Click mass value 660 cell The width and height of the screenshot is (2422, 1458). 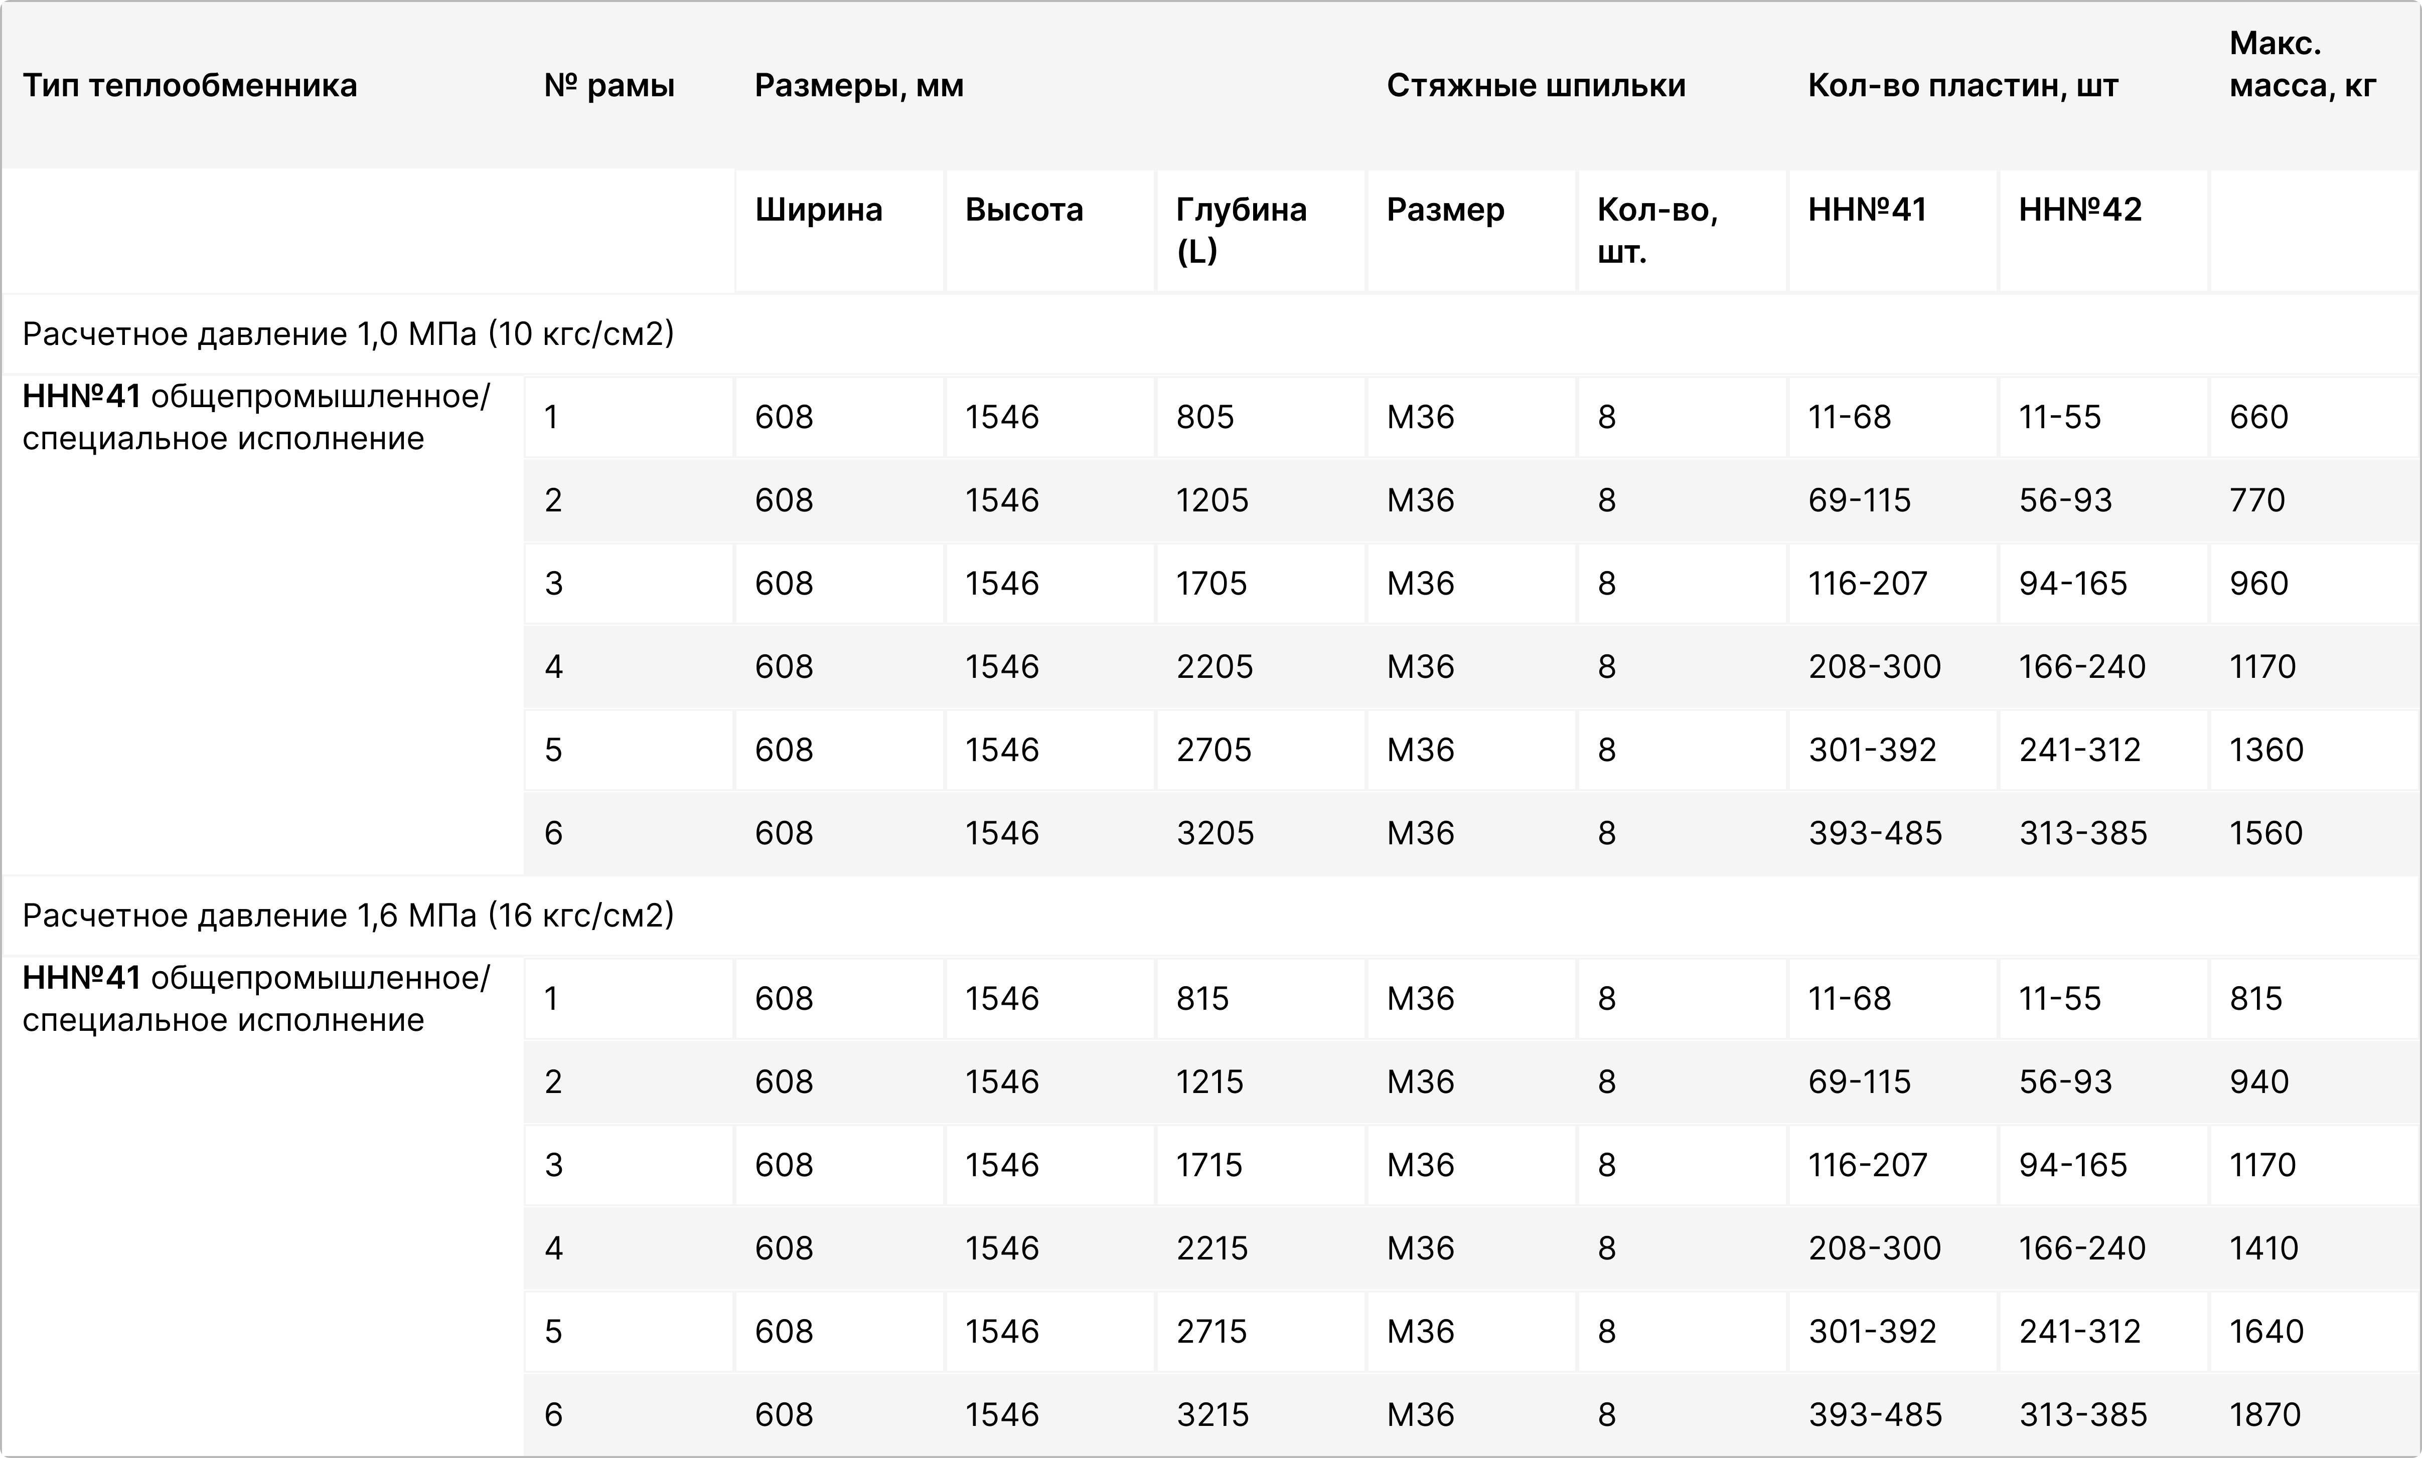coord(2259,417)
